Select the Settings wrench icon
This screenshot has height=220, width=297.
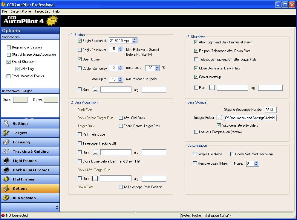8,123
